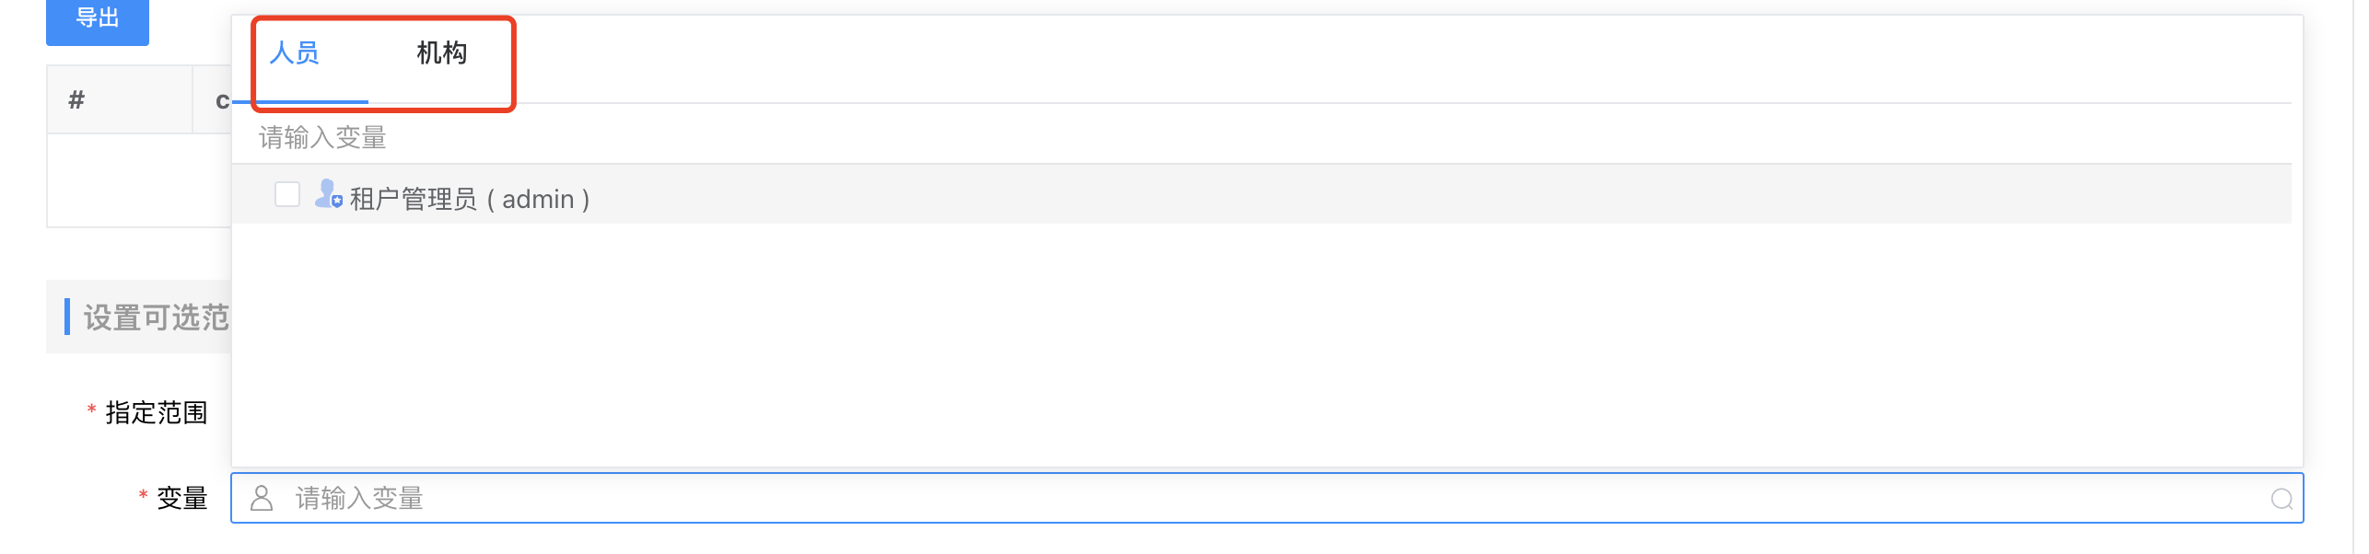Click the red asterisk before 指定范围
Image resolution: width=2369 pixels, height=554 pixels.
pos(92,410)
